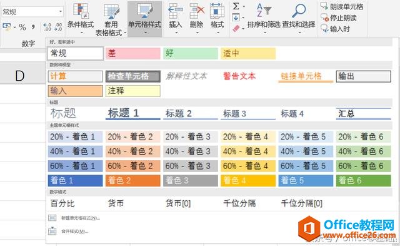Expand the Insert dropdown arrow
The width and height of the screenshot is (400, 246).
(x=176, y=33)
